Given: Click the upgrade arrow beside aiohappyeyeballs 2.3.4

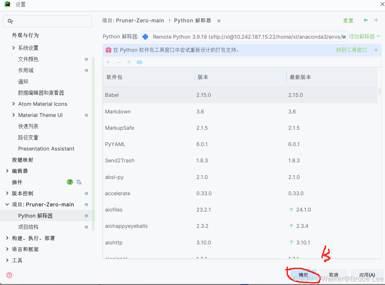Looking at the screenshot, I should point(291,226).
